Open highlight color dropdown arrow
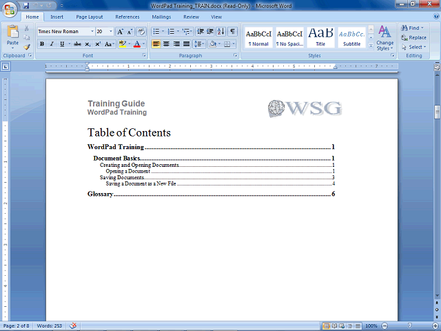 tap(130, 44)
